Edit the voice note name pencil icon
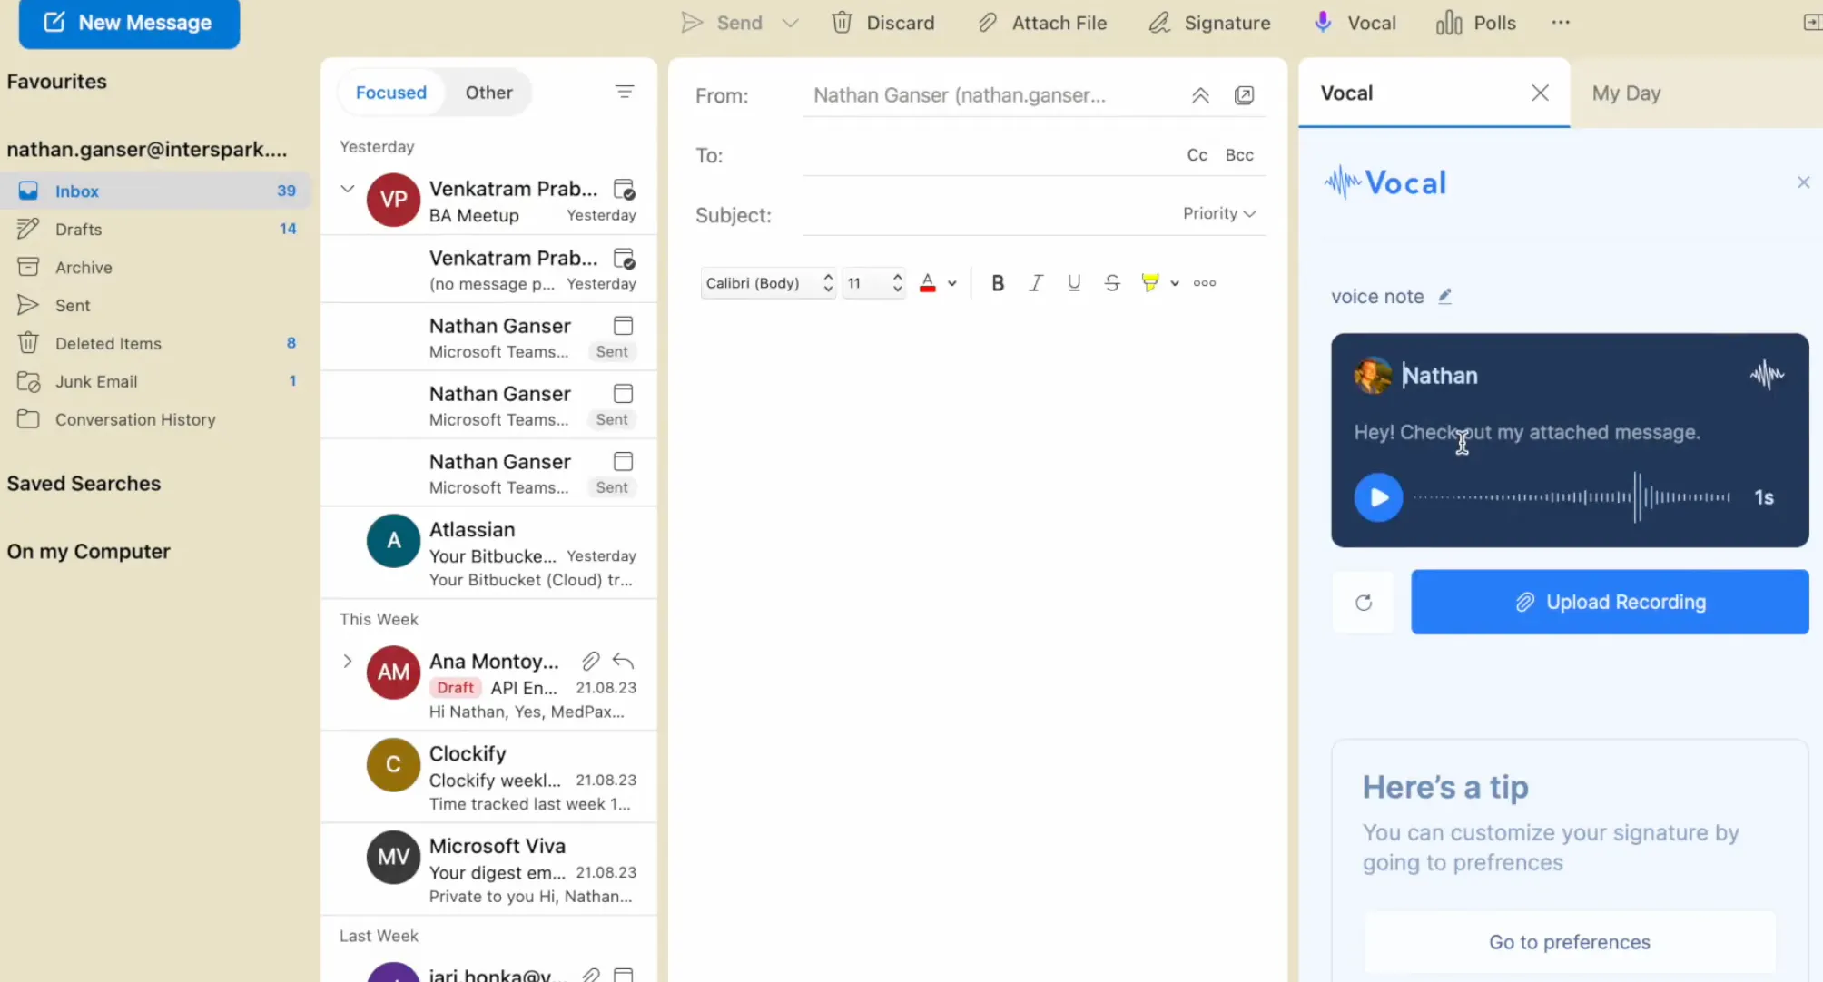The height and width of the screenshot is (982, 1823). tap(1444, 297)
